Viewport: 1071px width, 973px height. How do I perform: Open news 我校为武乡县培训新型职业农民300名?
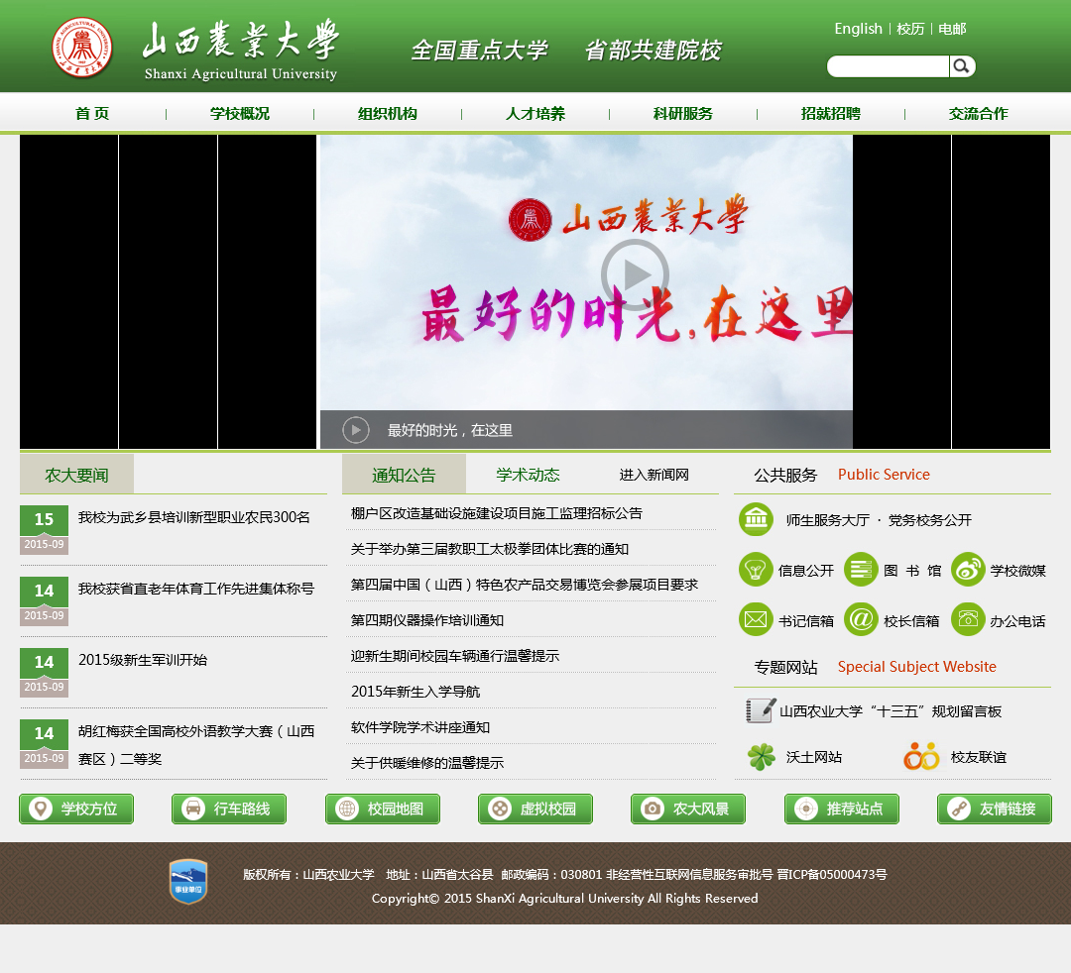click(x=194, y=517)
